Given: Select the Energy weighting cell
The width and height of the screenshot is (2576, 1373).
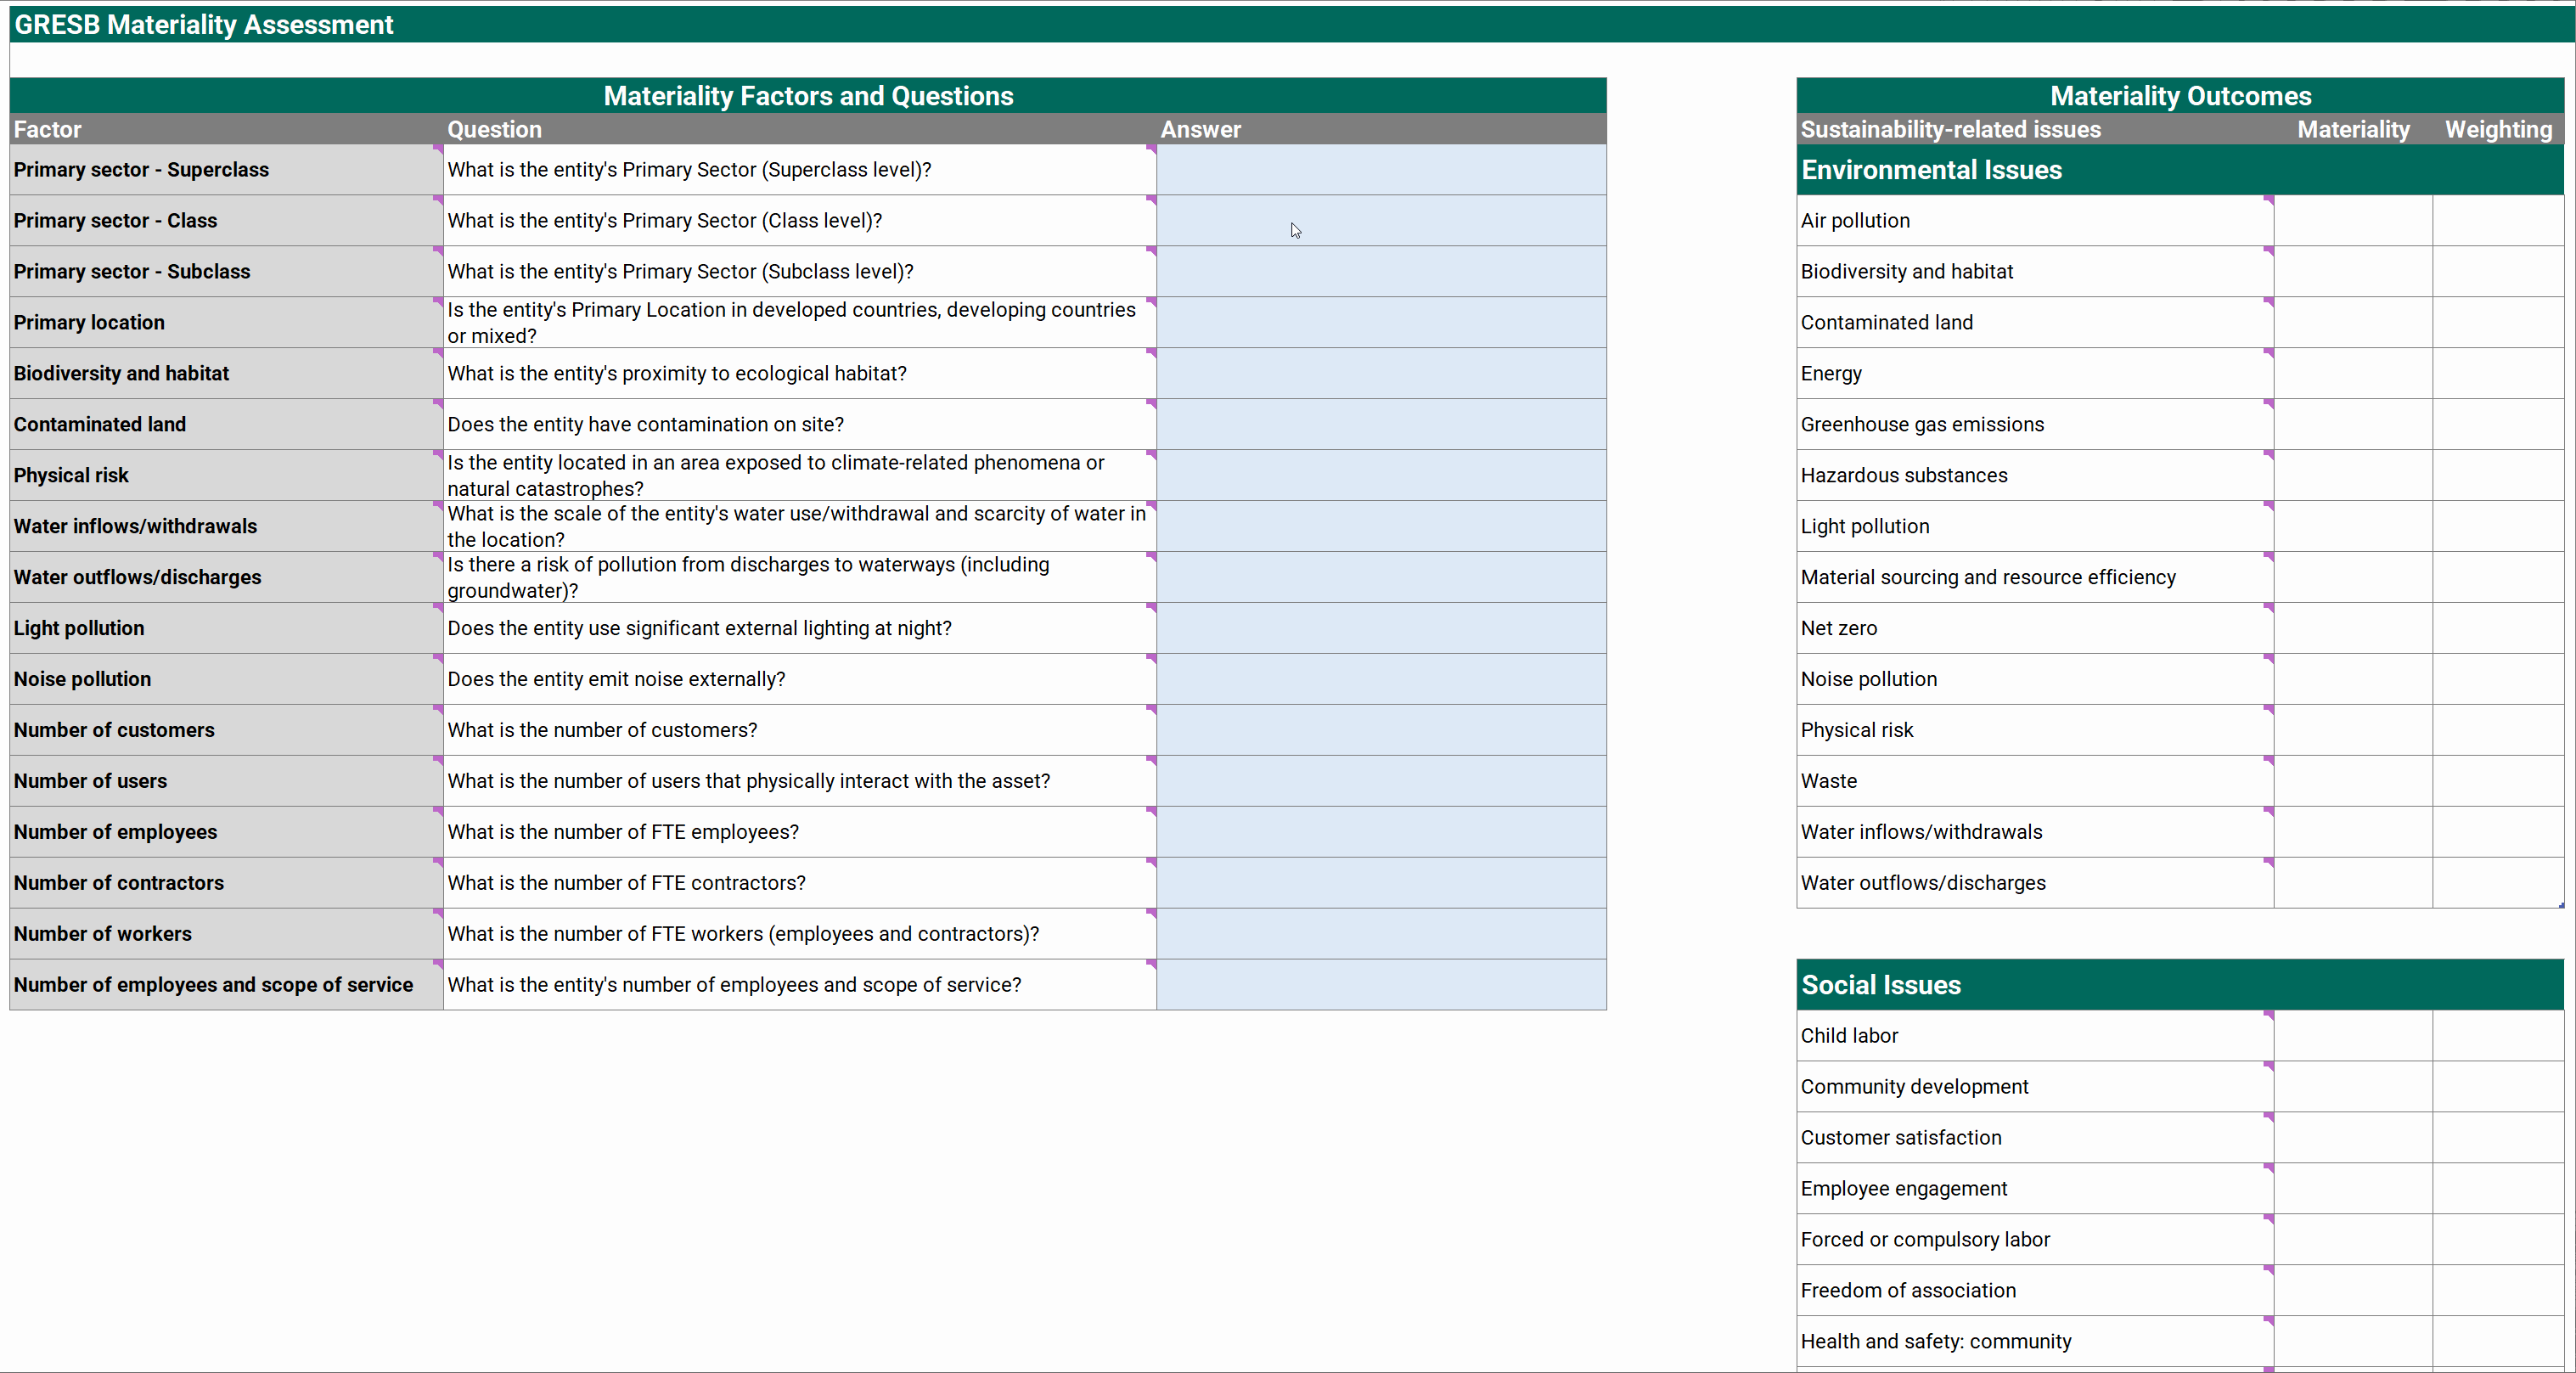Looking at the screenshot, I should click(2497, 373).
